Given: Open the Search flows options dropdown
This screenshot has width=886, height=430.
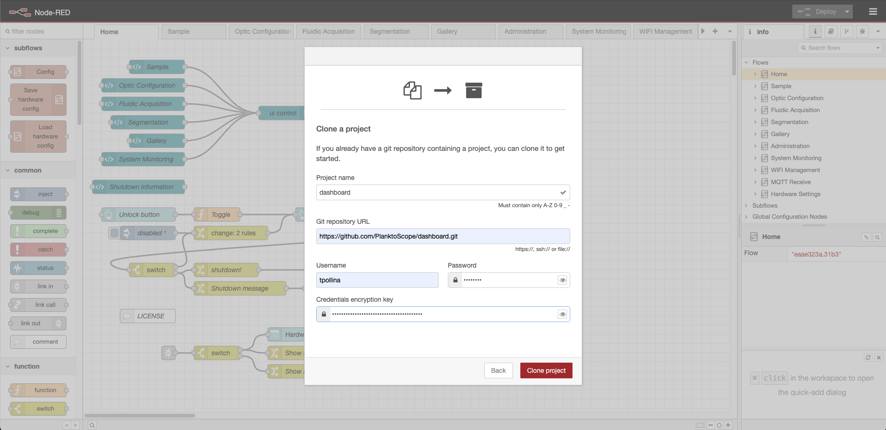Looking at the screenshot, I should tap(878, 48).
